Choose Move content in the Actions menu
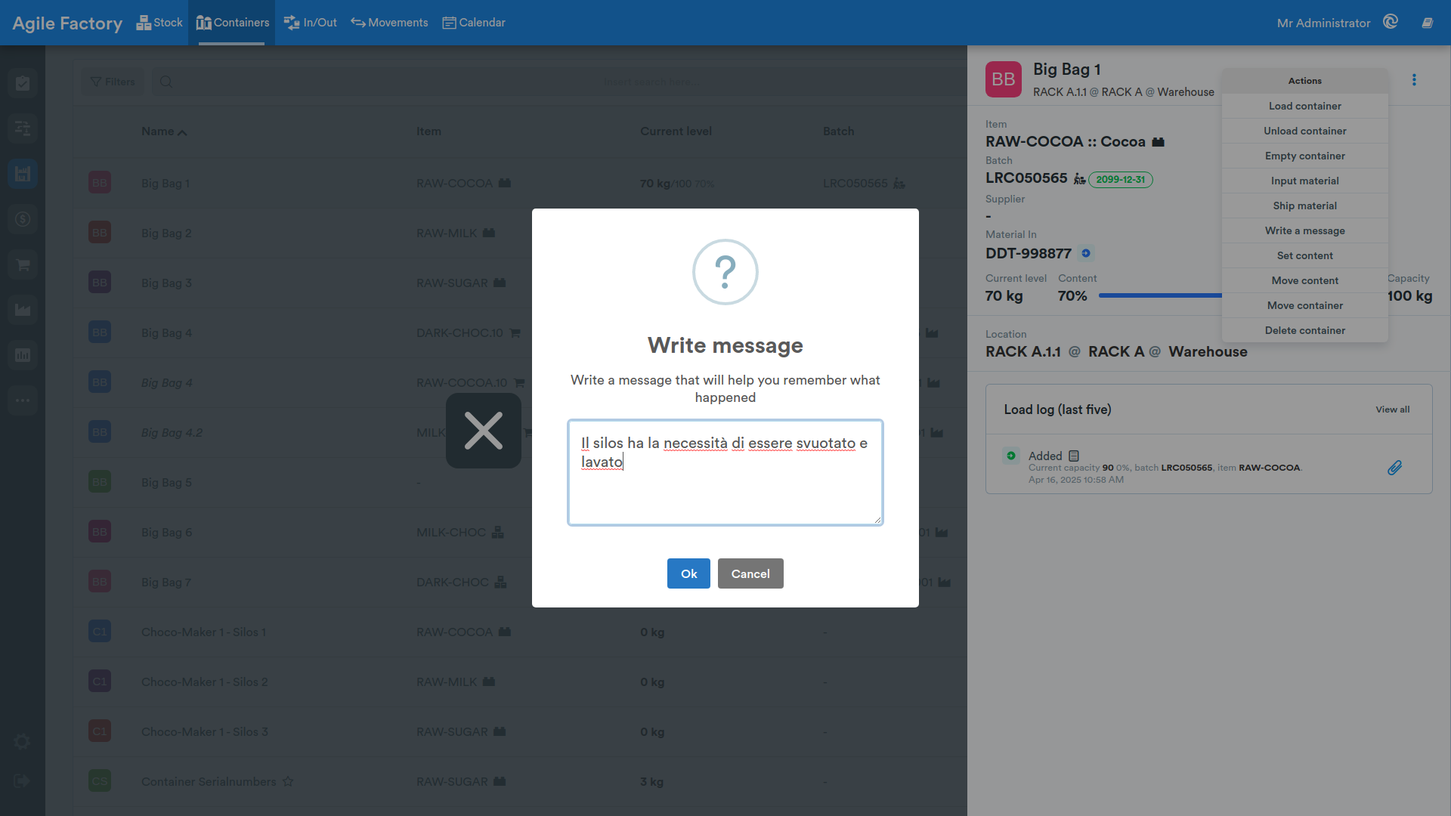 [x=1304, y=280]
